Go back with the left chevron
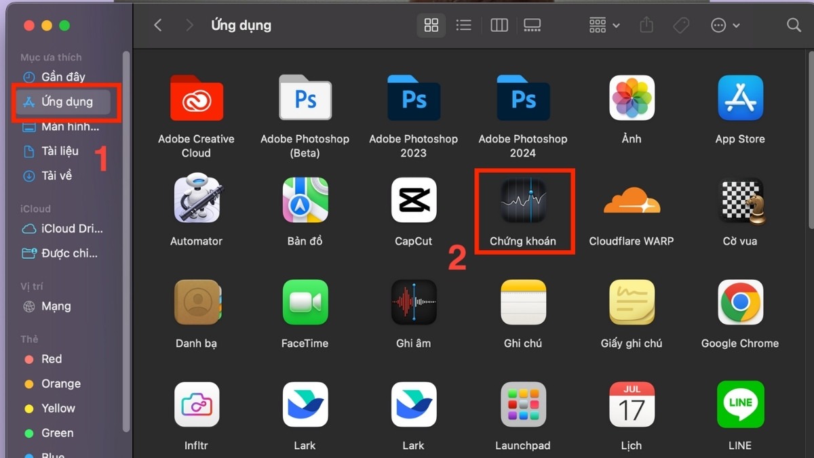The image size is (814, 458). (158, 25)
